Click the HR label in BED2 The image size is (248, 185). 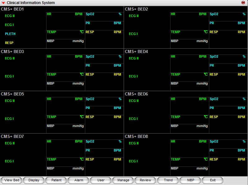pyautogui.click(x=173, y=14)
